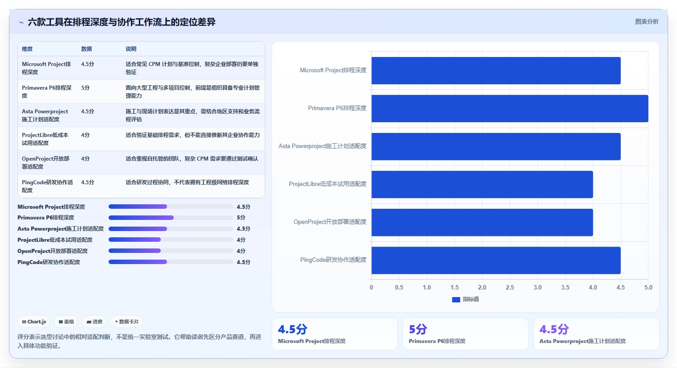Viewport: 677px width, 368px height.
Task: Click the Primavera P6 chart bar
Action: pyautogui.click(x=510, y=108)
